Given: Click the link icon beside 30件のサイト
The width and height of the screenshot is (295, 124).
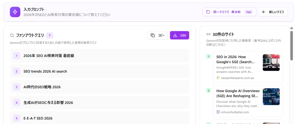Looking at the screenshot, I should tap(208, 34).
